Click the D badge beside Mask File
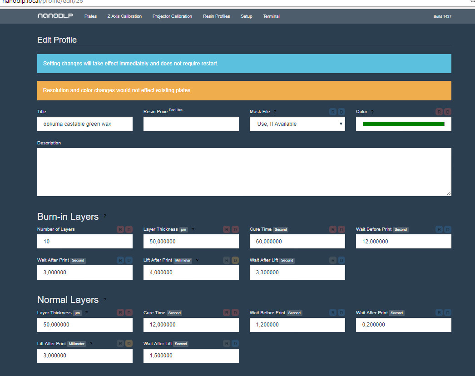Image resolution: width=475 pixels, height=376 pixels. click(x=341, y=112)
